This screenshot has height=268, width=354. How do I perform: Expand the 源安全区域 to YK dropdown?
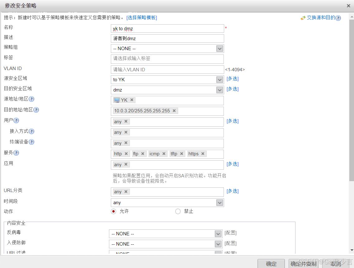click(220, 79)
